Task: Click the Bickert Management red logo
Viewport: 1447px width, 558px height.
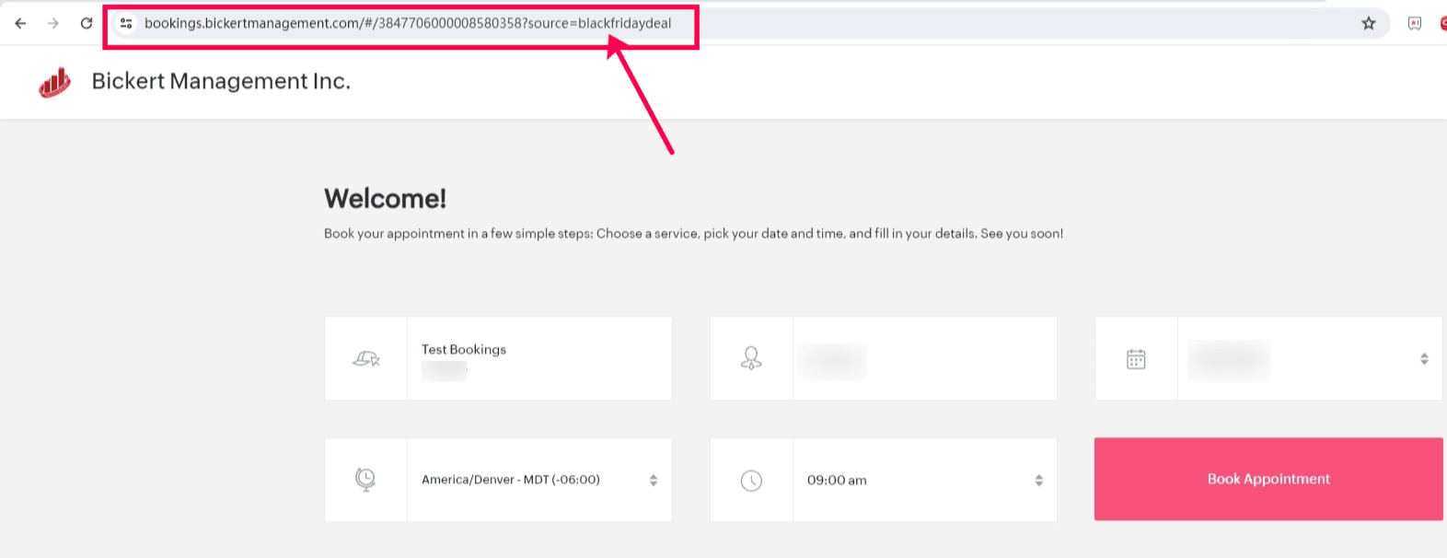Action: (54, 82)
